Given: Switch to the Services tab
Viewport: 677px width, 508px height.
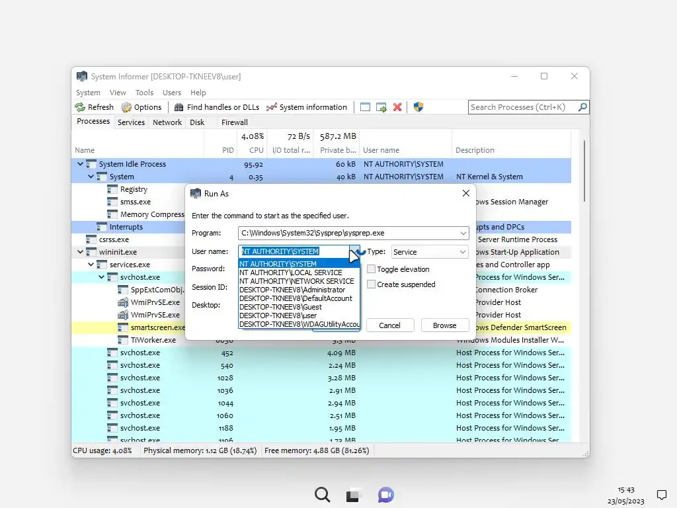Looking at the screenshot, I should tap(132, 122).
